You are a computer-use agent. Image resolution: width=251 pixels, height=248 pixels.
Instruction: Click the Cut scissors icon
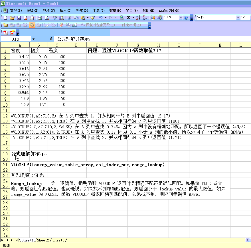pos(69,18)
